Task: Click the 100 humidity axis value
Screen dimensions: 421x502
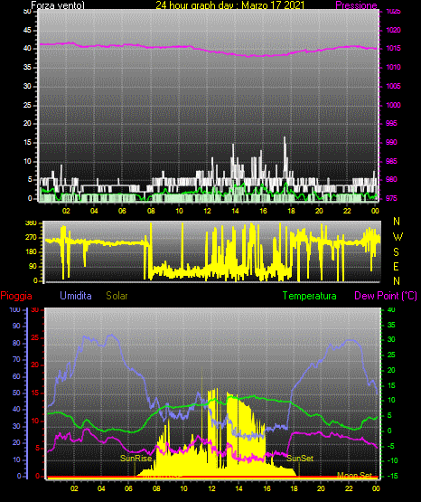Action: (14, 309)
